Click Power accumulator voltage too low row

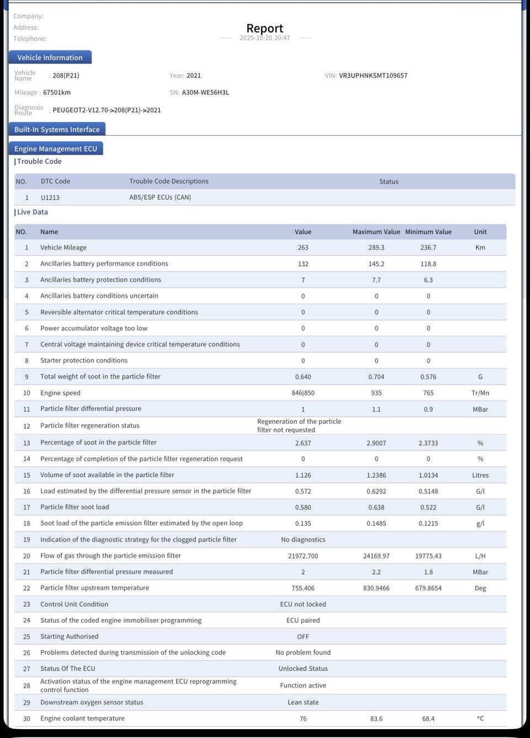click(260, 328)
